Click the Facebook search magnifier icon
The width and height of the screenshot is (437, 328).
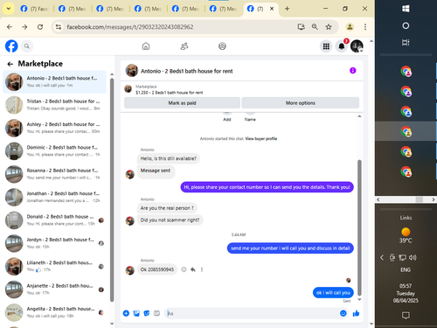coord(27,46)
